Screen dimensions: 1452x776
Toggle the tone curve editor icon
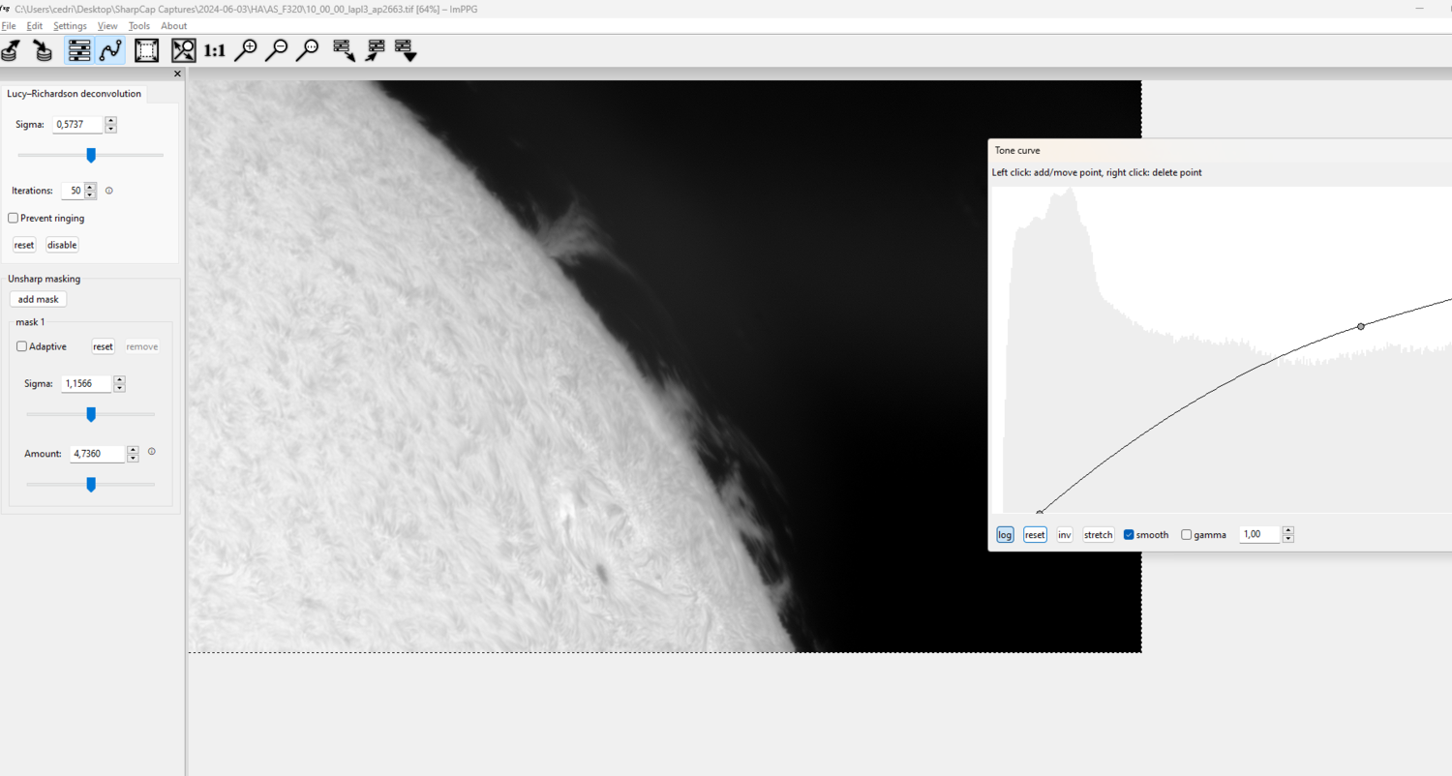click(x=110, y=50)
